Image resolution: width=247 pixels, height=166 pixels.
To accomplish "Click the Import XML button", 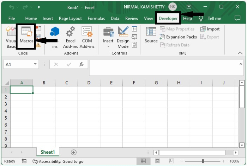I will [x=210, y=29].
